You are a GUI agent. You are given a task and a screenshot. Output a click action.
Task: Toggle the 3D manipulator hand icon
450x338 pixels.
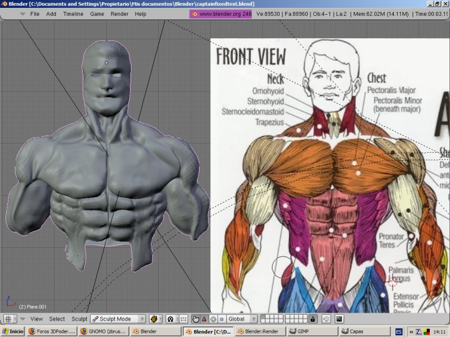(196, 319)
